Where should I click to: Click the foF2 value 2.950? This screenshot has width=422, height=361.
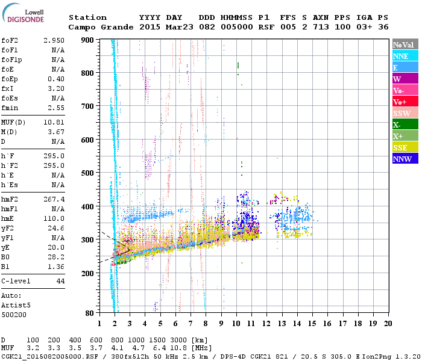point(54,40)
